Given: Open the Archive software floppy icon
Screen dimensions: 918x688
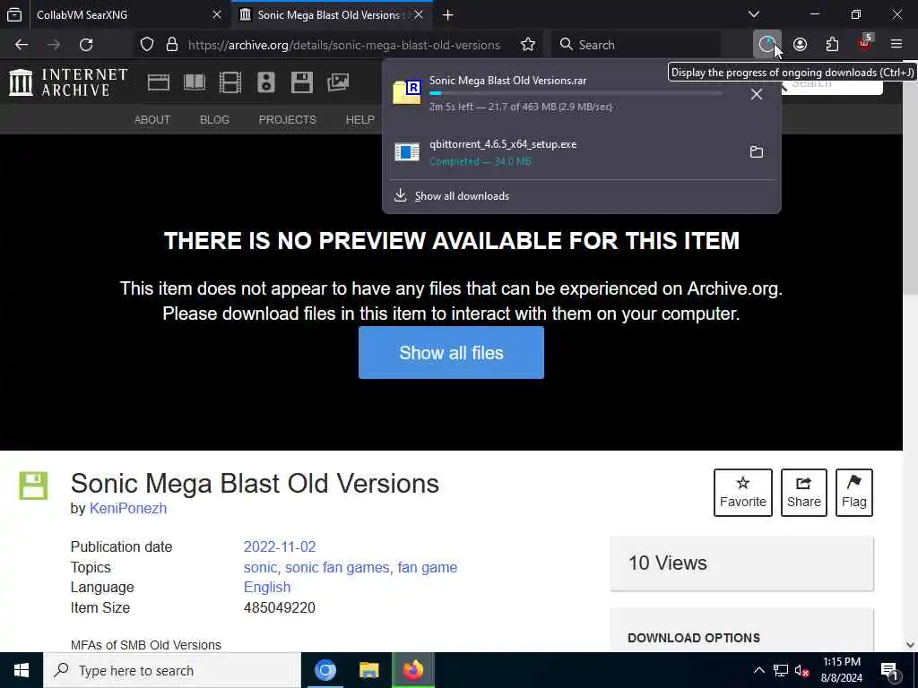Looking at the screenshot, I should click(302, 82).
